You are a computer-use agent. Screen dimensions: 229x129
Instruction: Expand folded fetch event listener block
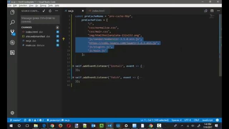pos(73,77)
